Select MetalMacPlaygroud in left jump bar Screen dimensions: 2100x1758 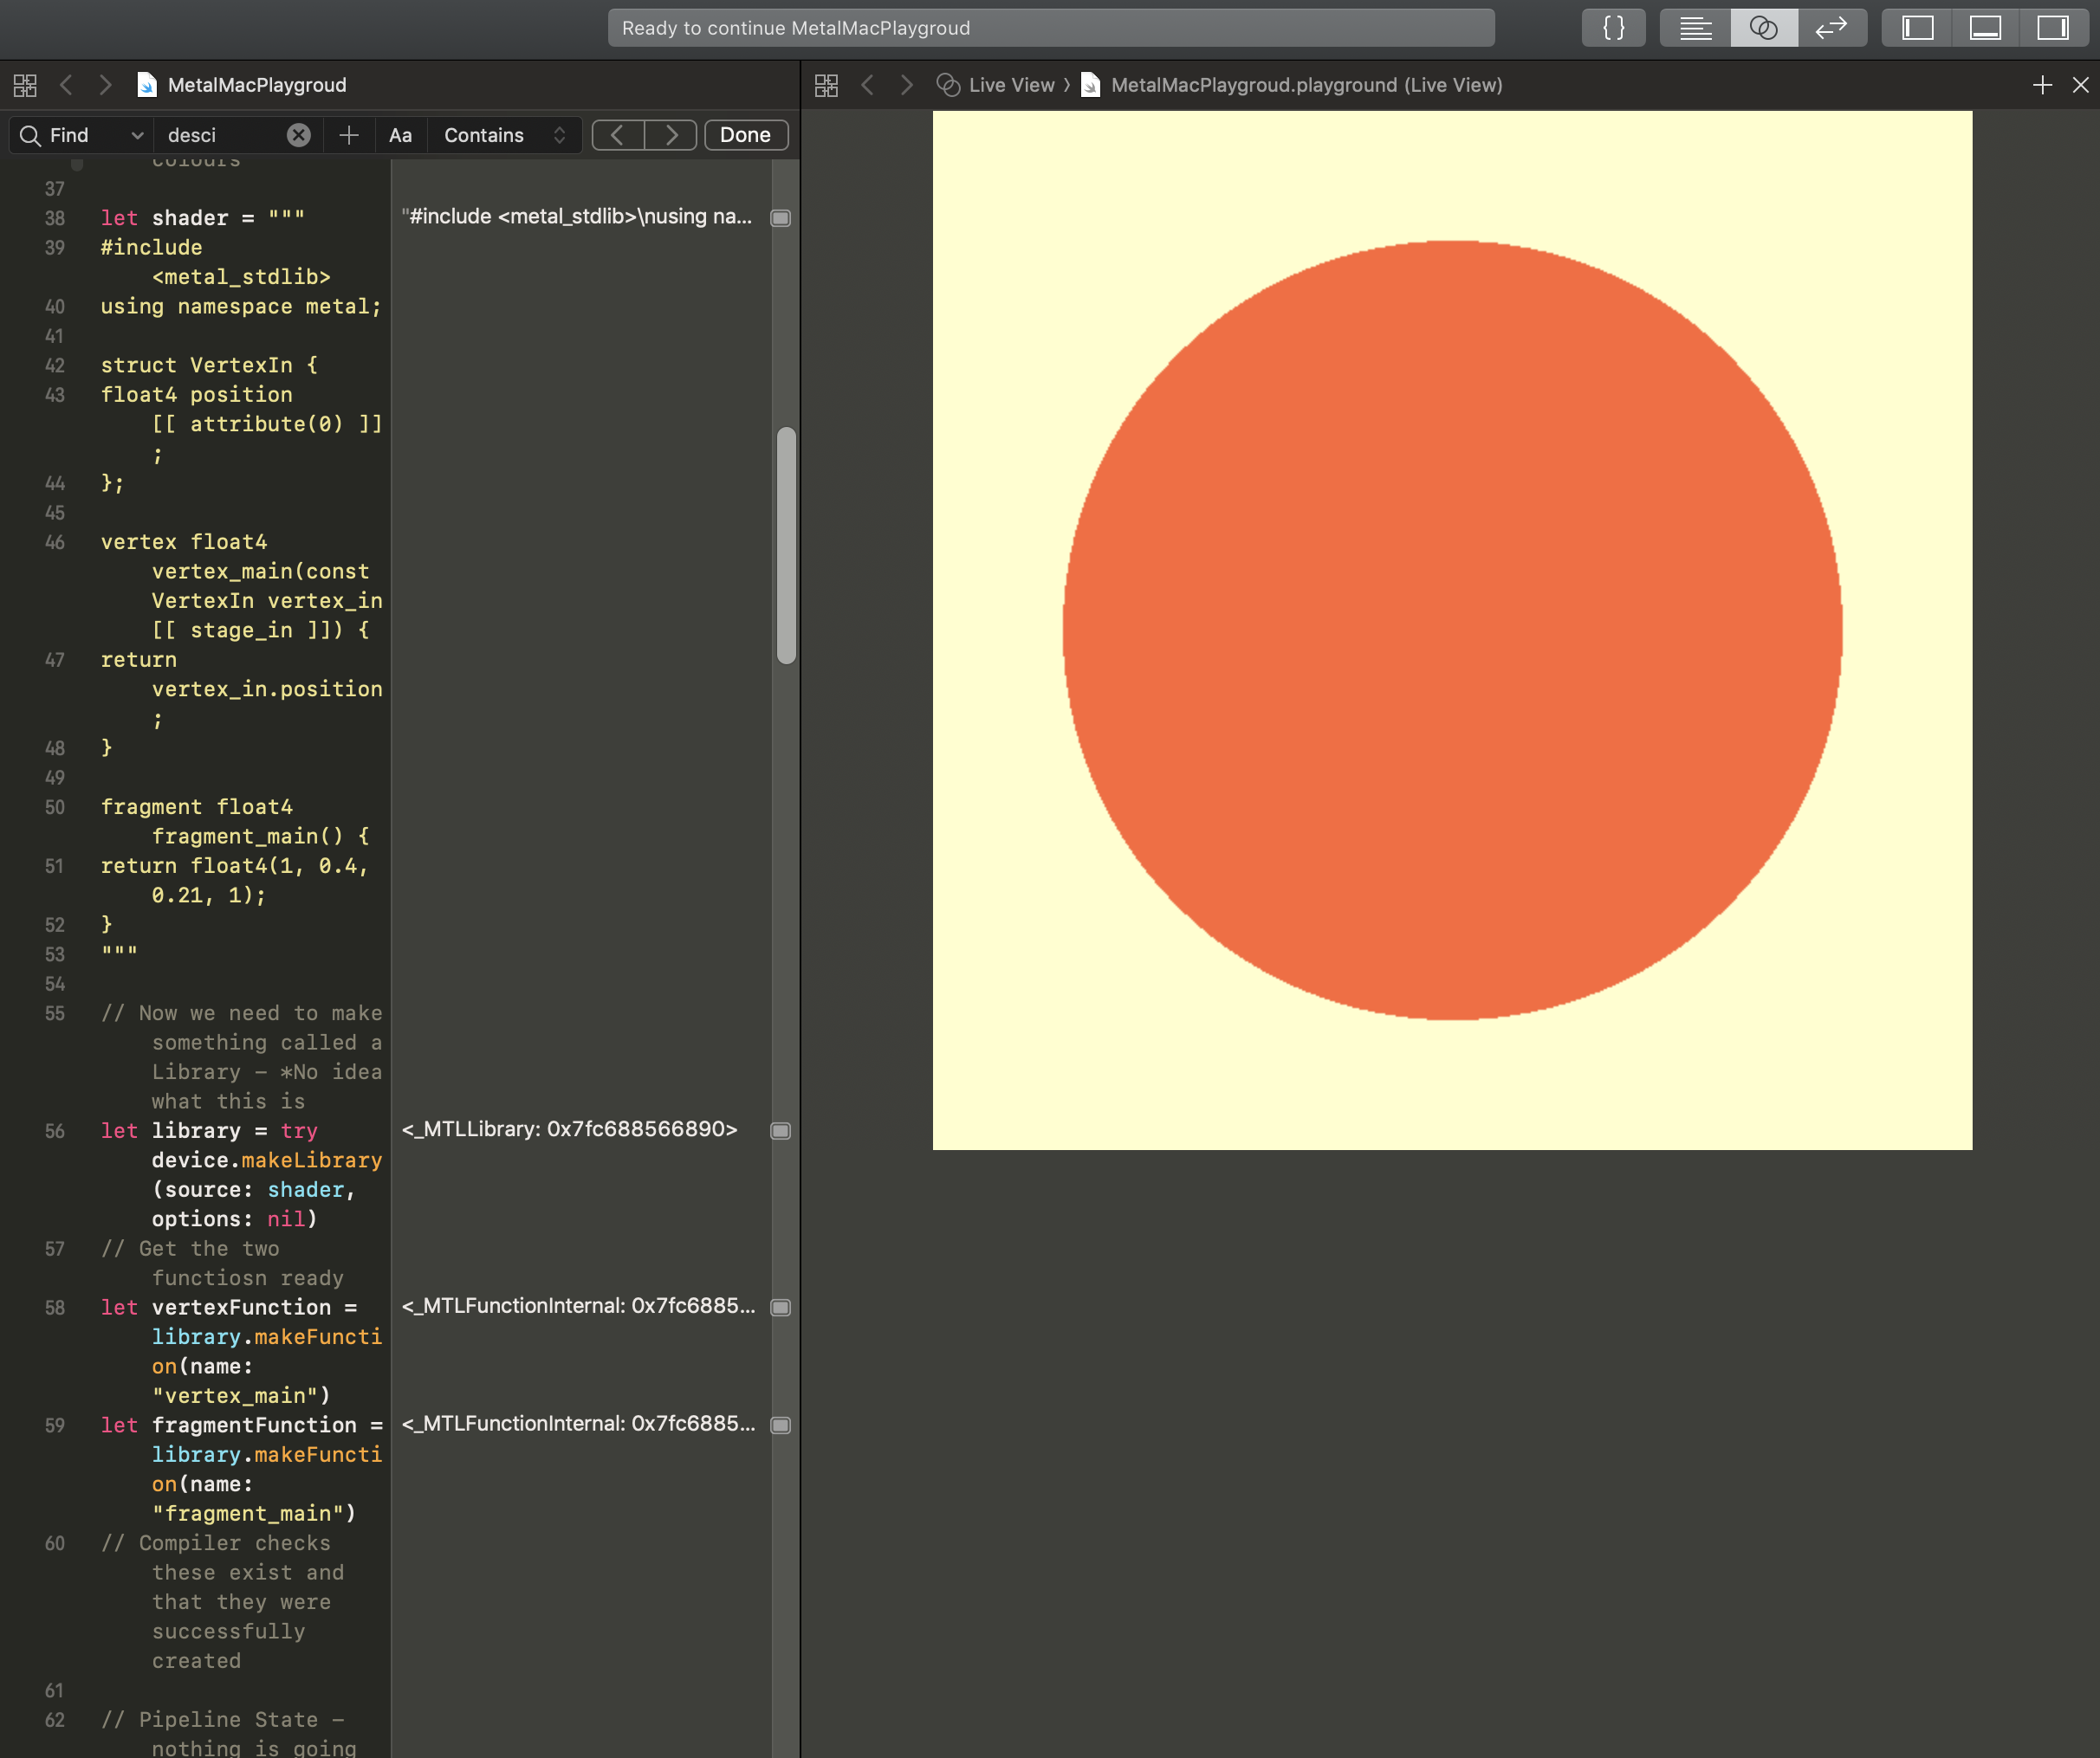(x=257, y=85)
